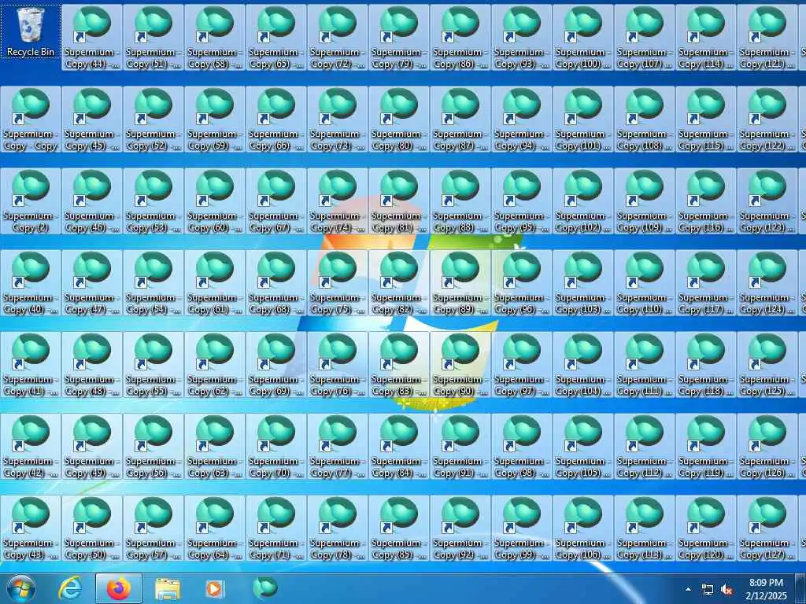Select Supermium Copy (55) shortcut
This screenshot has width=806, height=604.
coord(153,365)
